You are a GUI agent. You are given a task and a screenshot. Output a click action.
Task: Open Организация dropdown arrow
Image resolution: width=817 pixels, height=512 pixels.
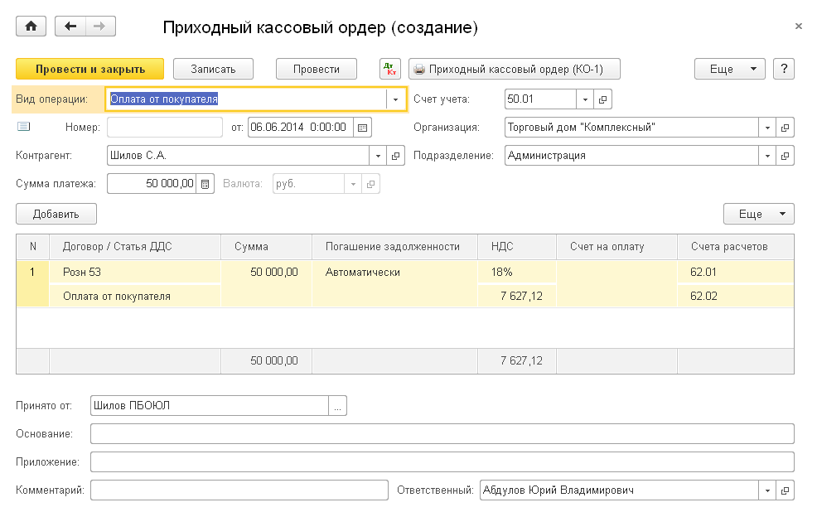coord(767,127)
